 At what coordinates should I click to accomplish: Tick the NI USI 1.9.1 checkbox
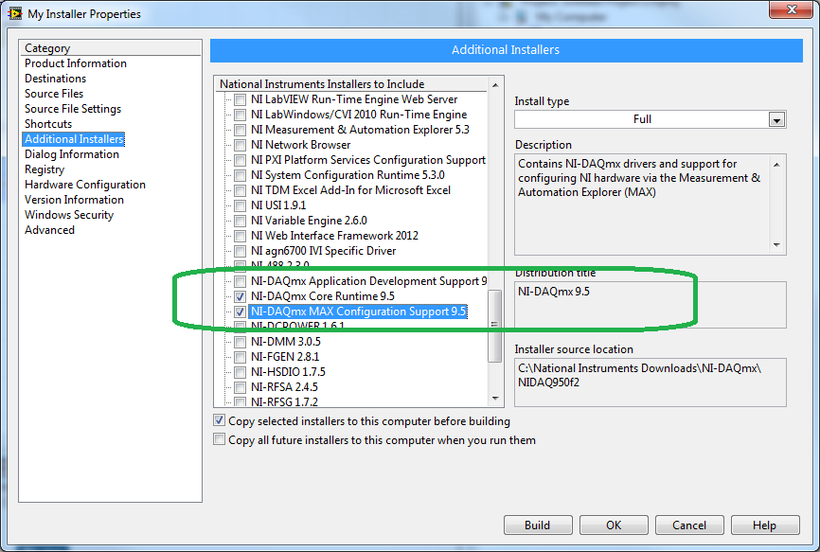point(241,206)
